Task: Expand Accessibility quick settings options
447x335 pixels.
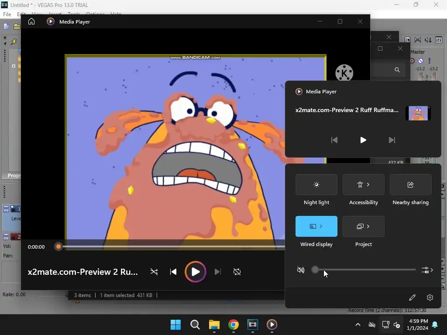Action: (x=364, y=185)
